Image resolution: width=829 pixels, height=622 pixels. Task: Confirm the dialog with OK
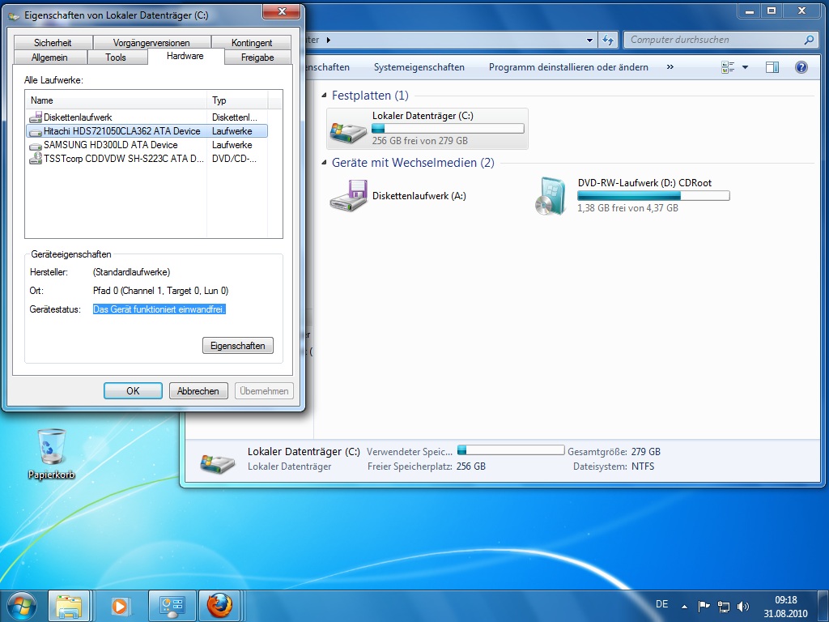click(x=133, y=391)
